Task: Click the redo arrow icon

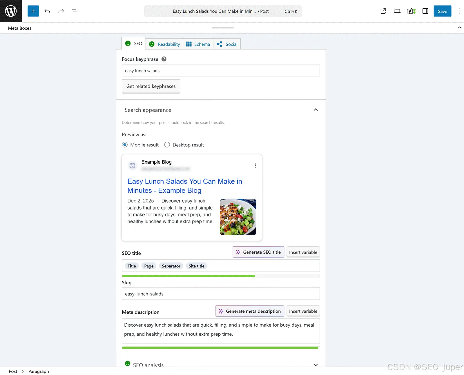Action: click(61, 11)
